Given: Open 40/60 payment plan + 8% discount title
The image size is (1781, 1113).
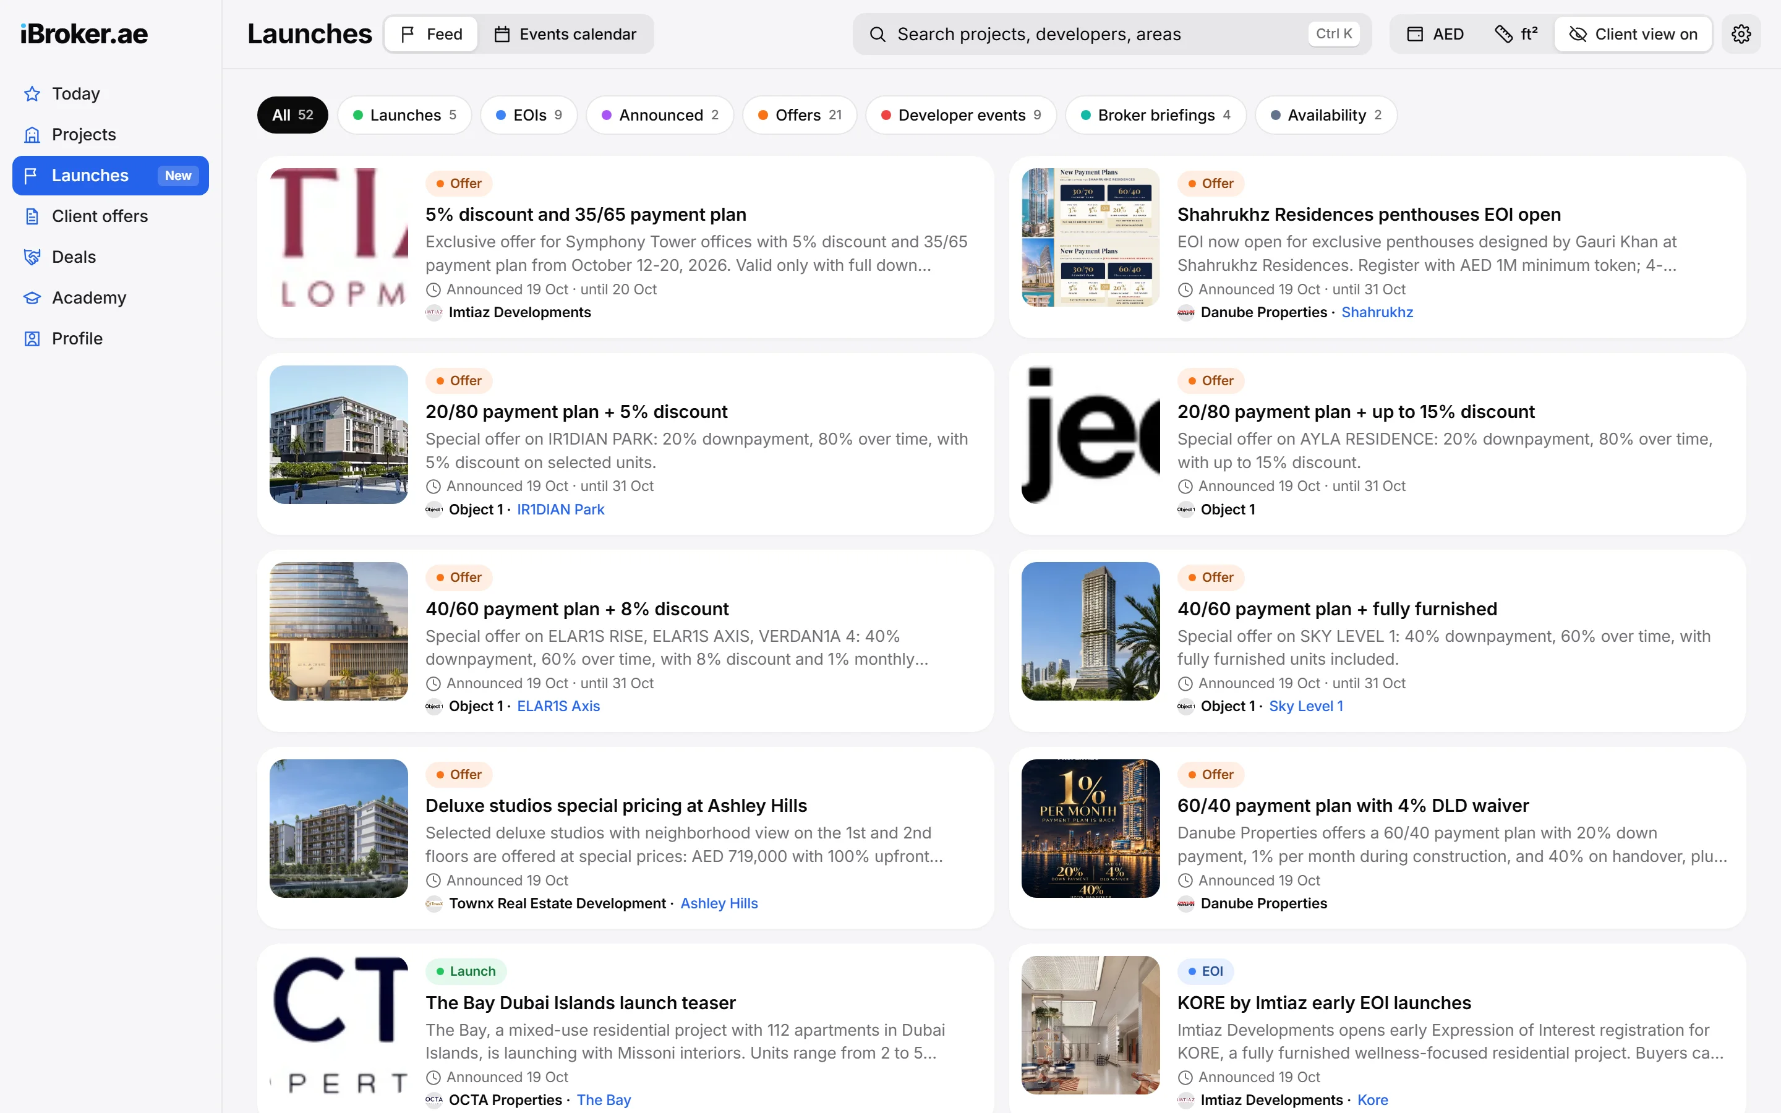Looking at the screenshot, I should tap(577, 609).
